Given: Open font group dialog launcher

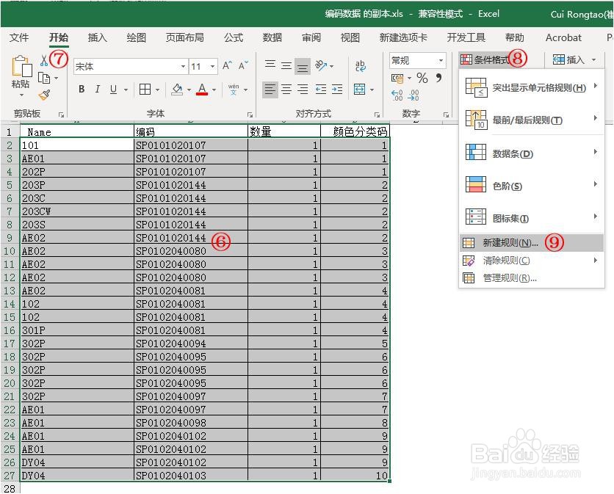Looking at the screenshot, I should tap(250, 115).
